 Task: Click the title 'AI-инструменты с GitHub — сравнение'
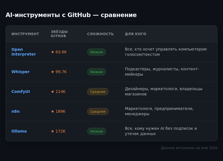coord(71,15)
